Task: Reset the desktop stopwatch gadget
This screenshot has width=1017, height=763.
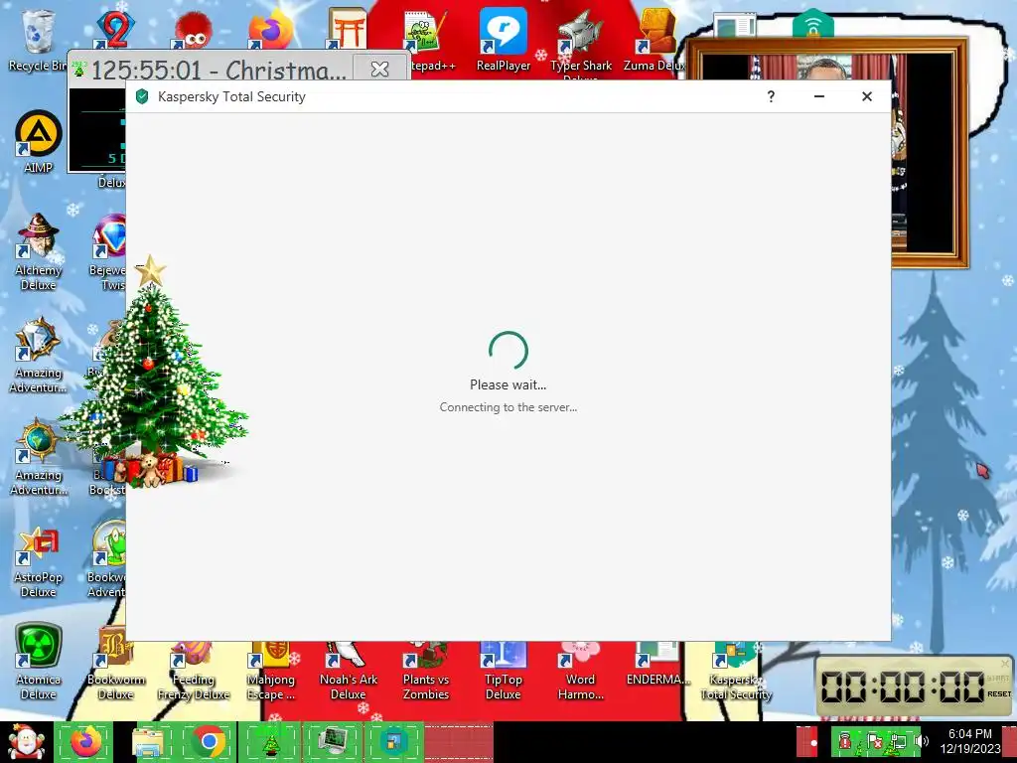Action: [x=999, y=693]
